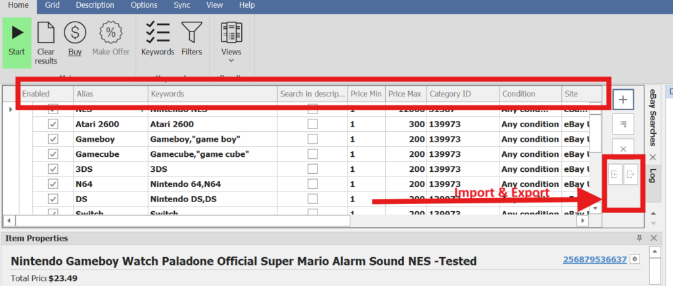Select keywords cell Gamecube,"game cube"

[x=212, y=154]
